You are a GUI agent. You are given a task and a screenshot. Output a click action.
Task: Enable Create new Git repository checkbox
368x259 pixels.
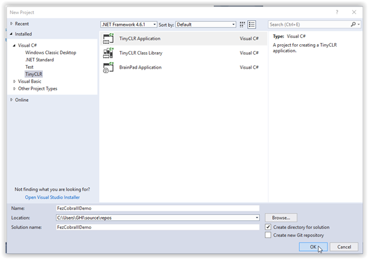[268, 235]
